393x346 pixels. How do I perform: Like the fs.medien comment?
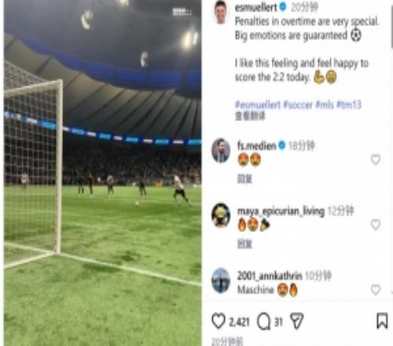click(x=376, y=160)
